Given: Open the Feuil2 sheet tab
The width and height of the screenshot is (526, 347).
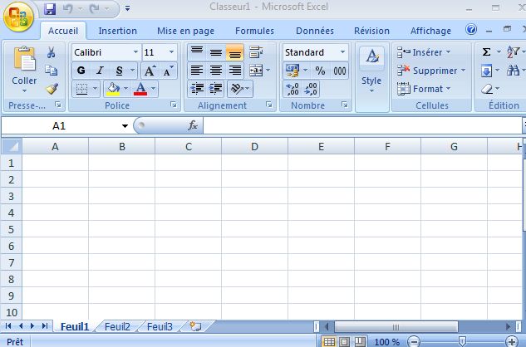Looking at the screenshot, I should click(117, 326).
